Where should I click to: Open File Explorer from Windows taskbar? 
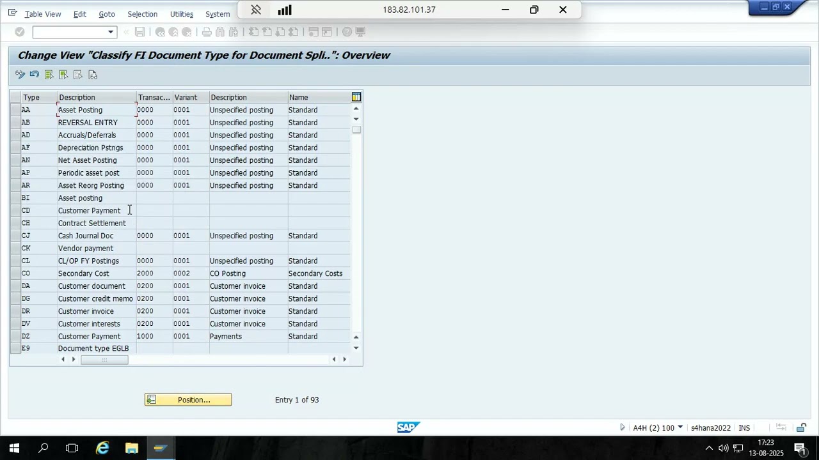(x=131, y=448)
